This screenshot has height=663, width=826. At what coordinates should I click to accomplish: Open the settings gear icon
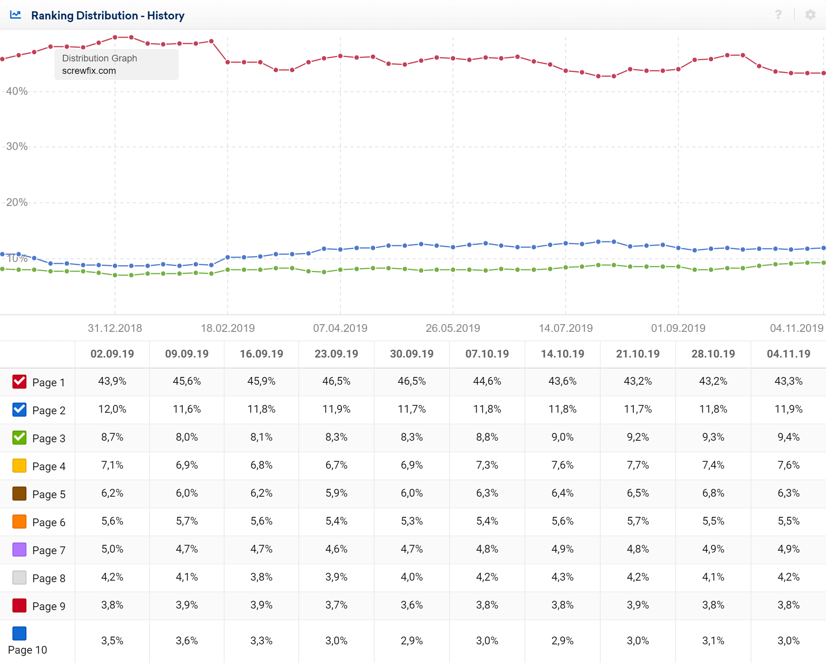810,15
